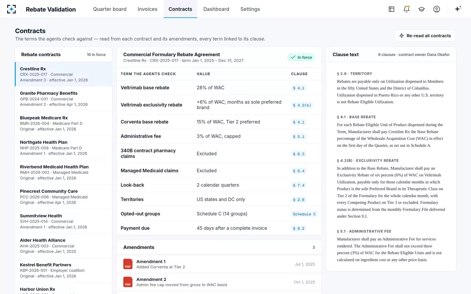
Task: Open the Amendment 1 row title
Action: click(151, 261)
